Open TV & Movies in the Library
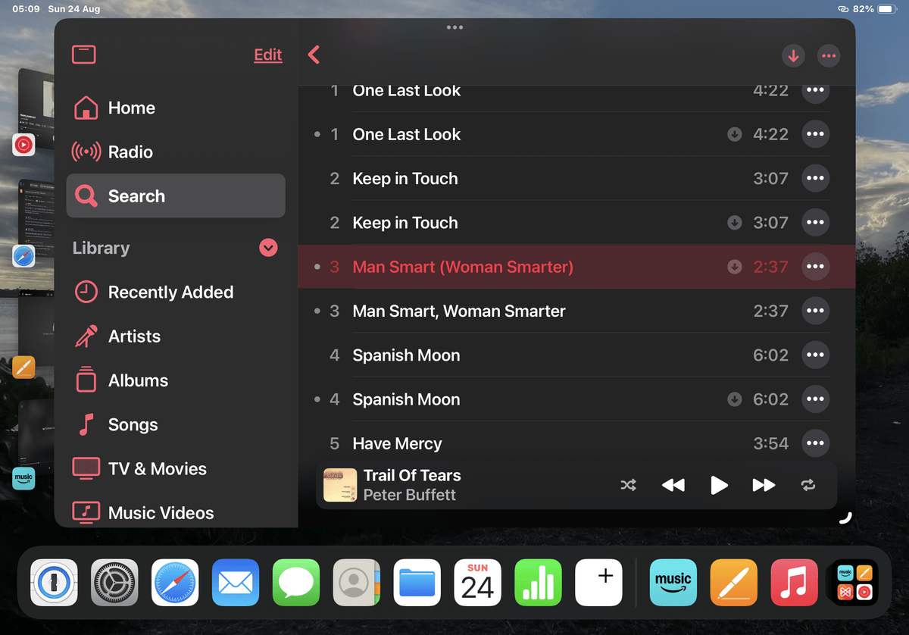This screenshot has width=909, height=635. (176, 468)
